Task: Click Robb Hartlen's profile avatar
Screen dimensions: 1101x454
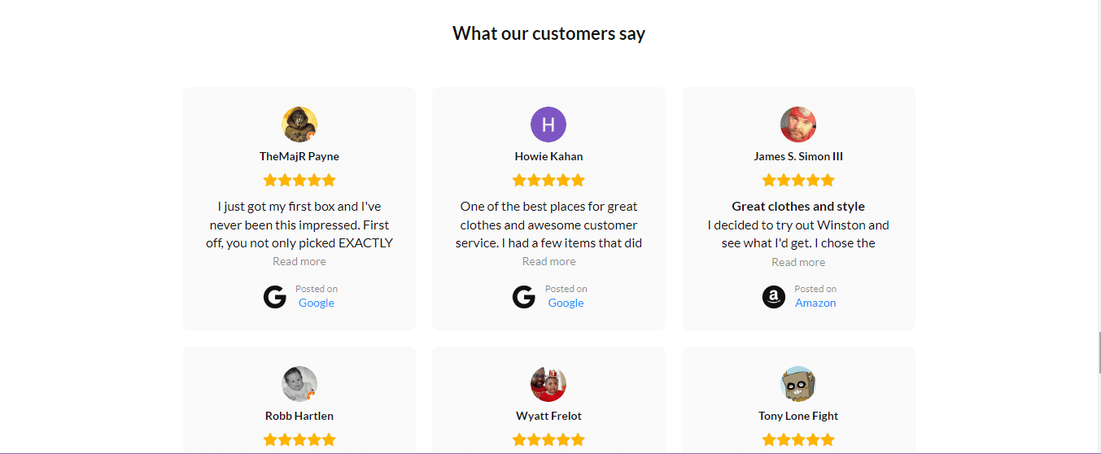Action: [x=299, y=384]
